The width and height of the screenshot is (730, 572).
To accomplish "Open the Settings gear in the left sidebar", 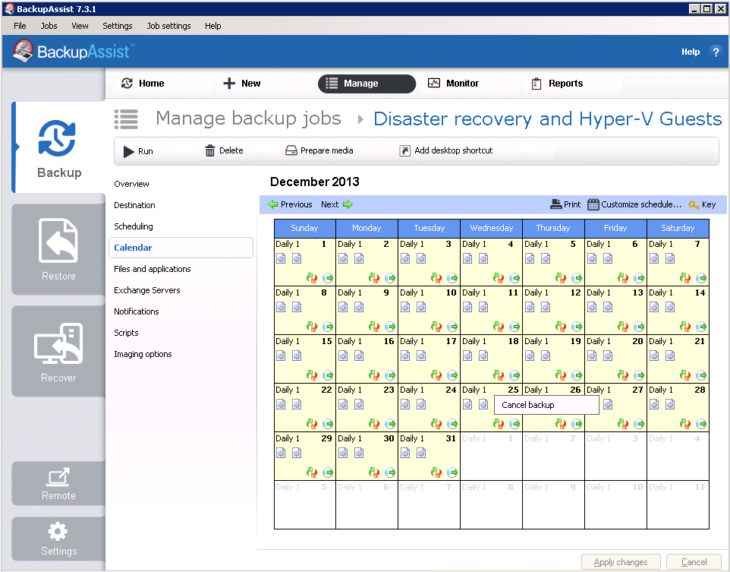I will tap(58, 539).
